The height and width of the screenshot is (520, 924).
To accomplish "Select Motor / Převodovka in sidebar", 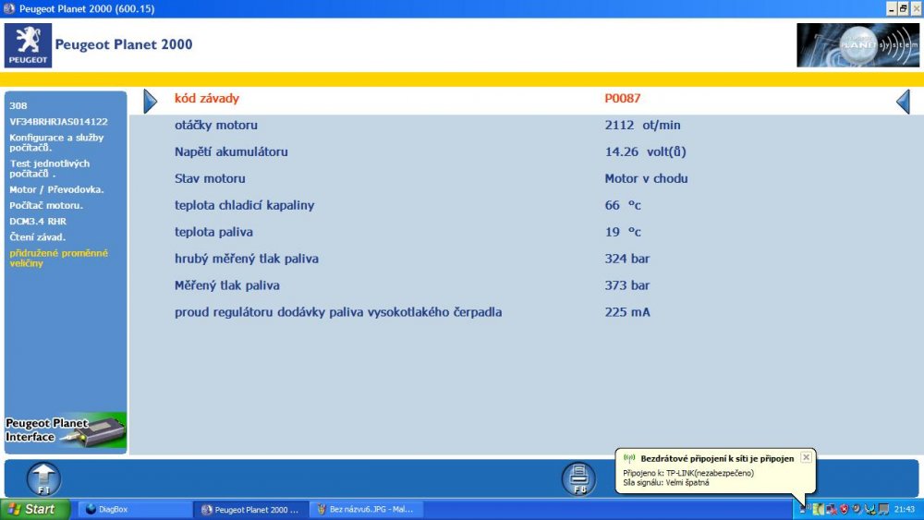I will [x=56, y=189].
